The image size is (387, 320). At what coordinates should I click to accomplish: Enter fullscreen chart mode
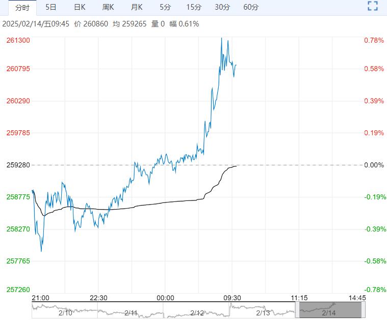[x=373, y=7]
